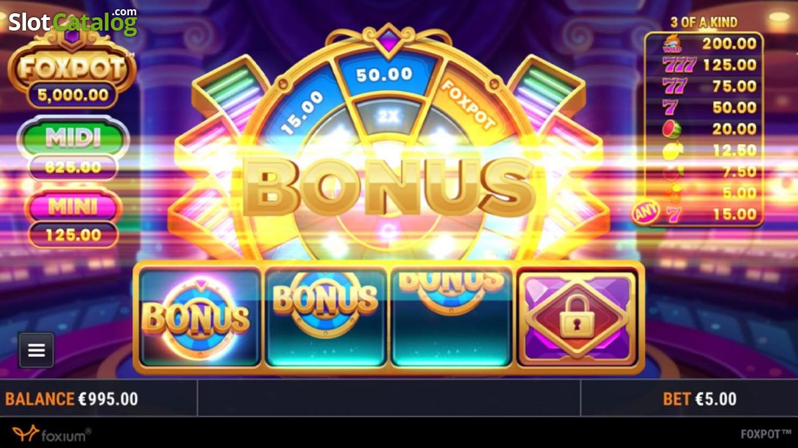
Task: Select the MIDI 625.00 jackpot badge
Action: (x=73, y=150)
